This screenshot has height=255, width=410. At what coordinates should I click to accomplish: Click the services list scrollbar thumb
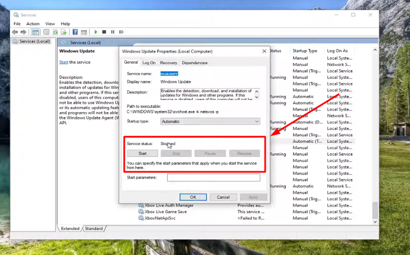coord(375,210)
